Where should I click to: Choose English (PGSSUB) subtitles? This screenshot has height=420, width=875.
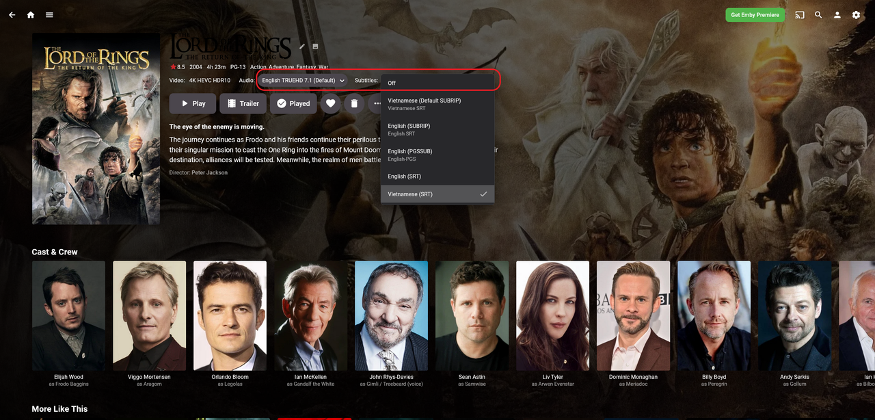coord(437,155)
